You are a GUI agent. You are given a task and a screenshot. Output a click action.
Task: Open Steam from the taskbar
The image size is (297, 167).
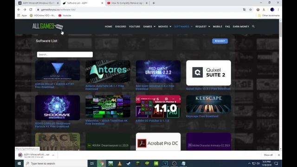[x=129, y=163]
